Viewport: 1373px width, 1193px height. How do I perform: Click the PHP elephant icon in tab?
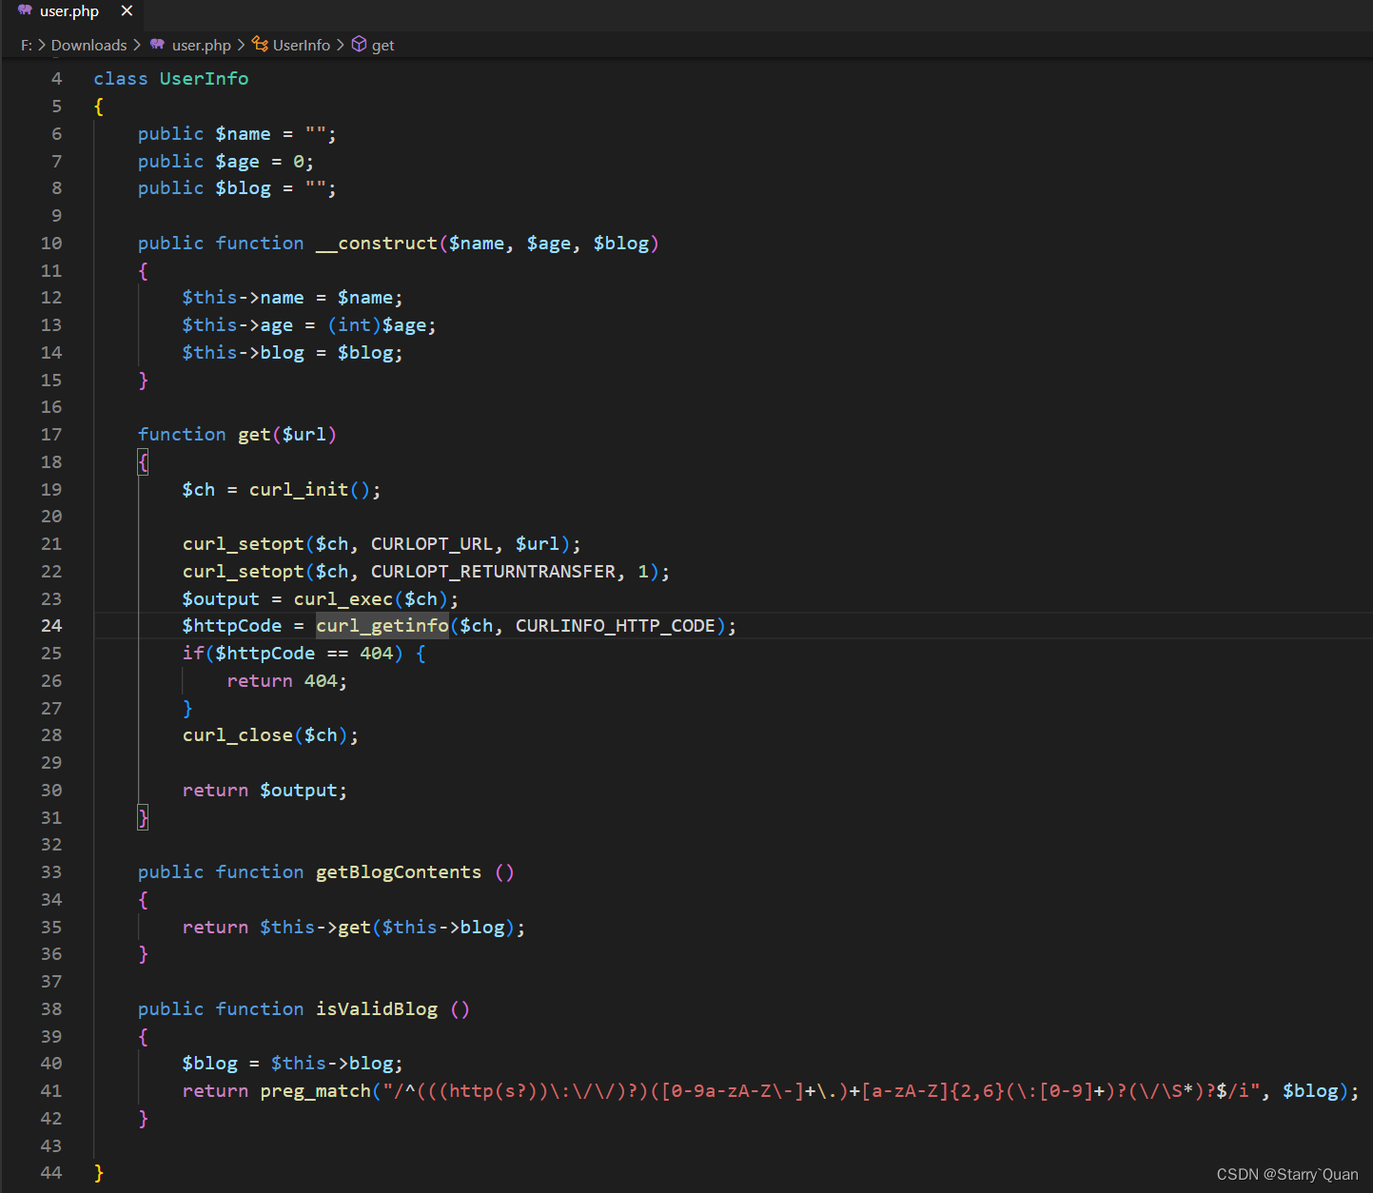[25, 10]
